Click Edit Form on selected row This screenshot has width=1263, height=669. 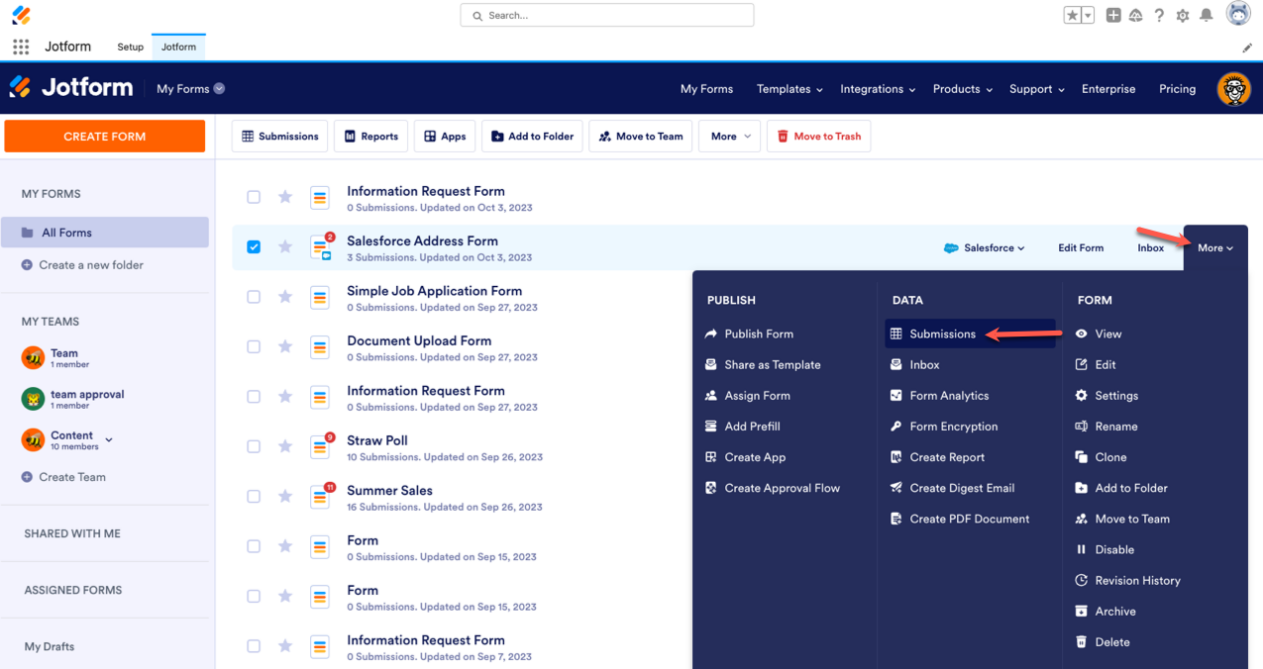pos(1081,248)
